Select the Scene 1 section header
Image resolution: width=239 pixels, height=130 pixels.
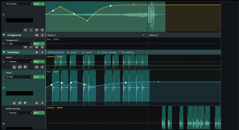(97, 35)
